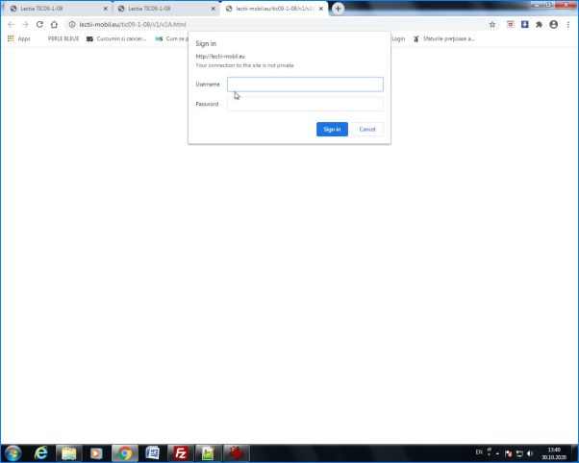Open the PERLE BLEUE bookmark
The image size is (579, 463).
63,38
